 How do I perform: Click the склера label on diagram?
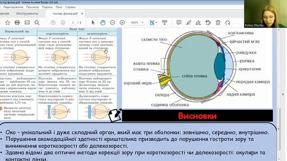pos(162,95)
